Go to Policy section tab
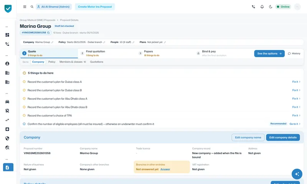Screen dimensions: 307x184 52,62
